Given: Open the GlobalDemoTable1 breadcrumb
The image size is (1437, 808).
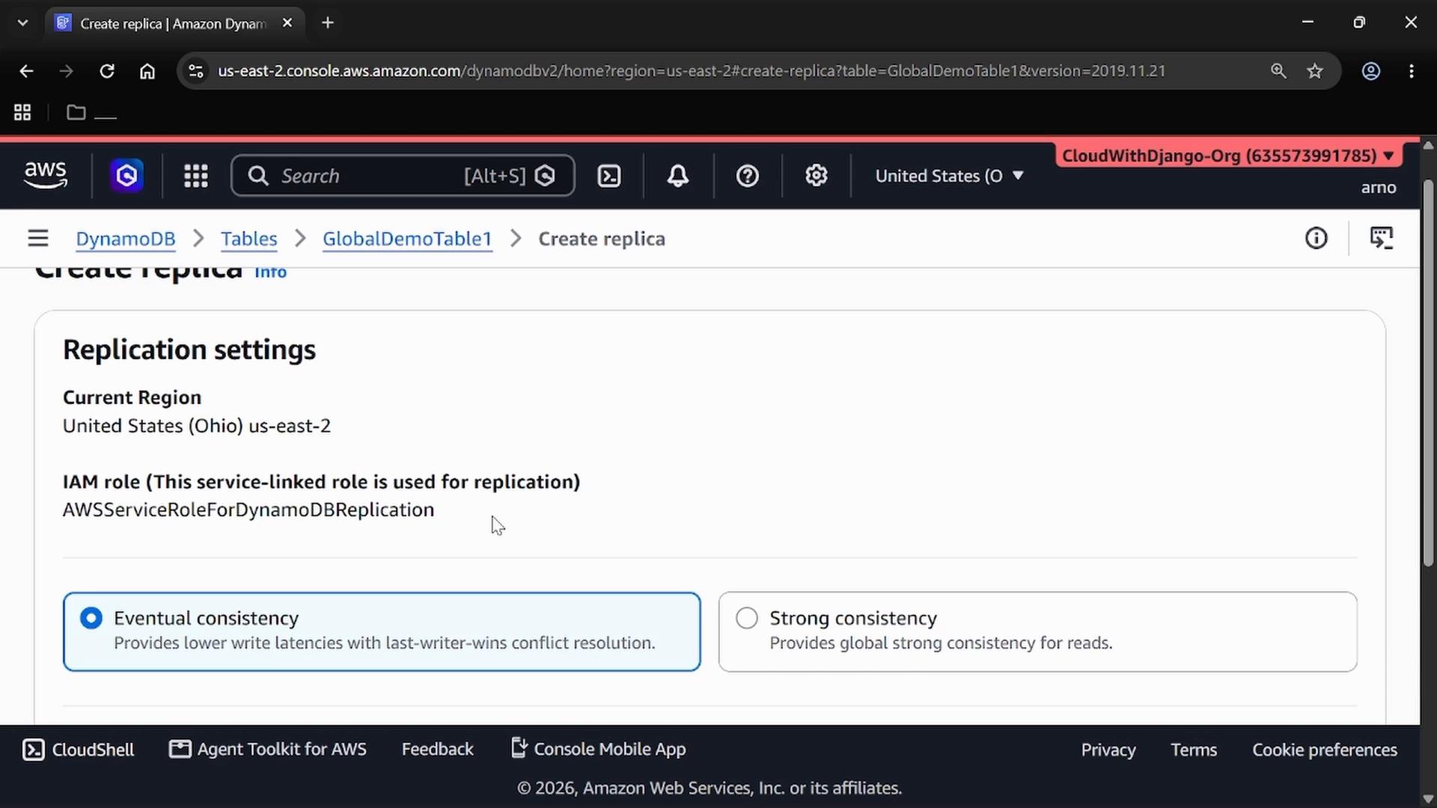Looking at the screenshot, I should click(407, 239).
